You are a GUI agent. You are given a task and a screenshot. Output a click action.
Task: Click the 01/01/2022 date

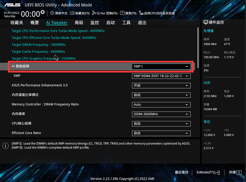pos(12,13)
